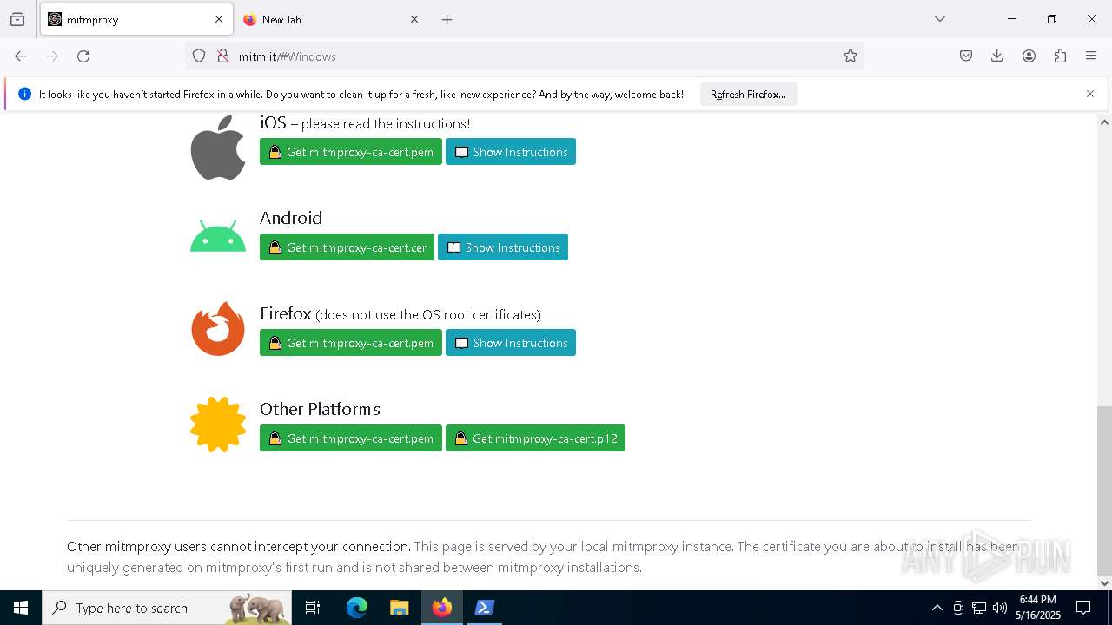Save page to Pocket
This screenshot has width=1112, height=625.
coord(966,56)
